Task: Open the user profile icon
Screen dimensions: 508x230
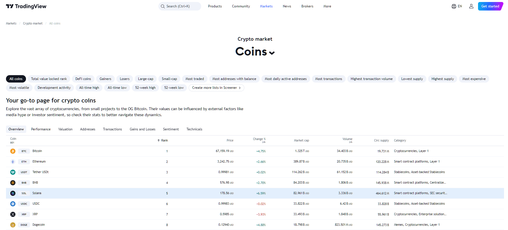Action: [x=471, y=6]
